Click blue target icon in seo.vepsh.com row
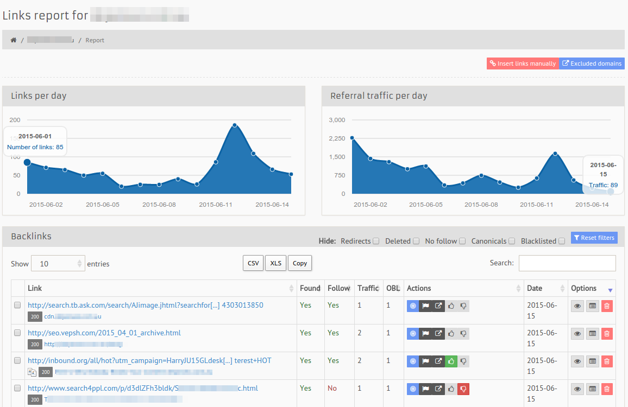The height and width of the screenshot is (407, 628). coord(413,333)
